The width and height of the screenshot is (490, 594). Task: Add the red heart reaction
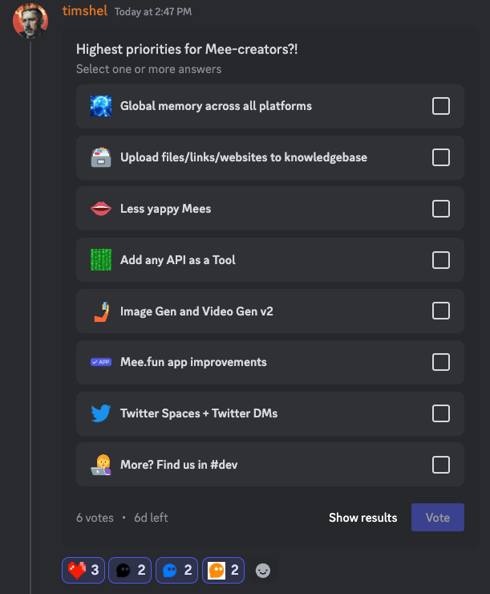[83, 570]
